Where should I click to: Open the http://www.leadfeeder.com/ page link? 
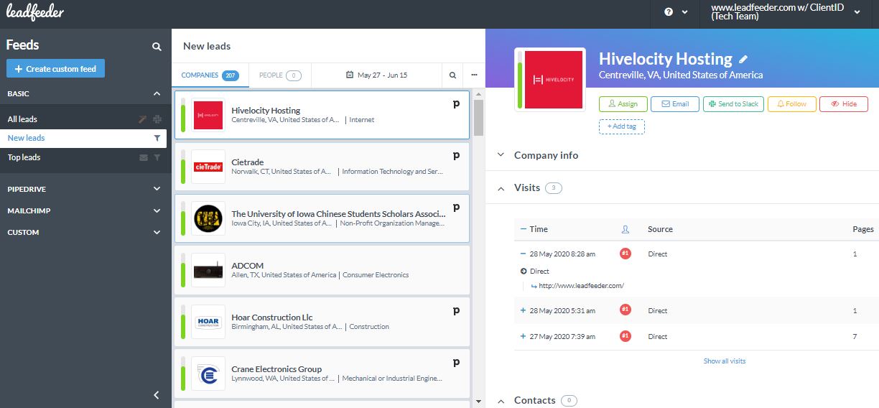click(581, 286)
